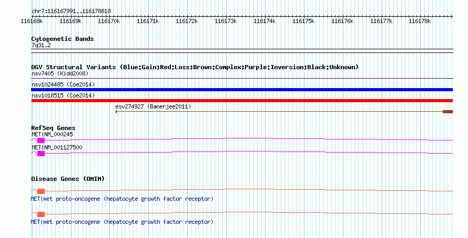
Task: Click the magenta exon box of MET|NM_000245
Action: (x=41, y=140)
